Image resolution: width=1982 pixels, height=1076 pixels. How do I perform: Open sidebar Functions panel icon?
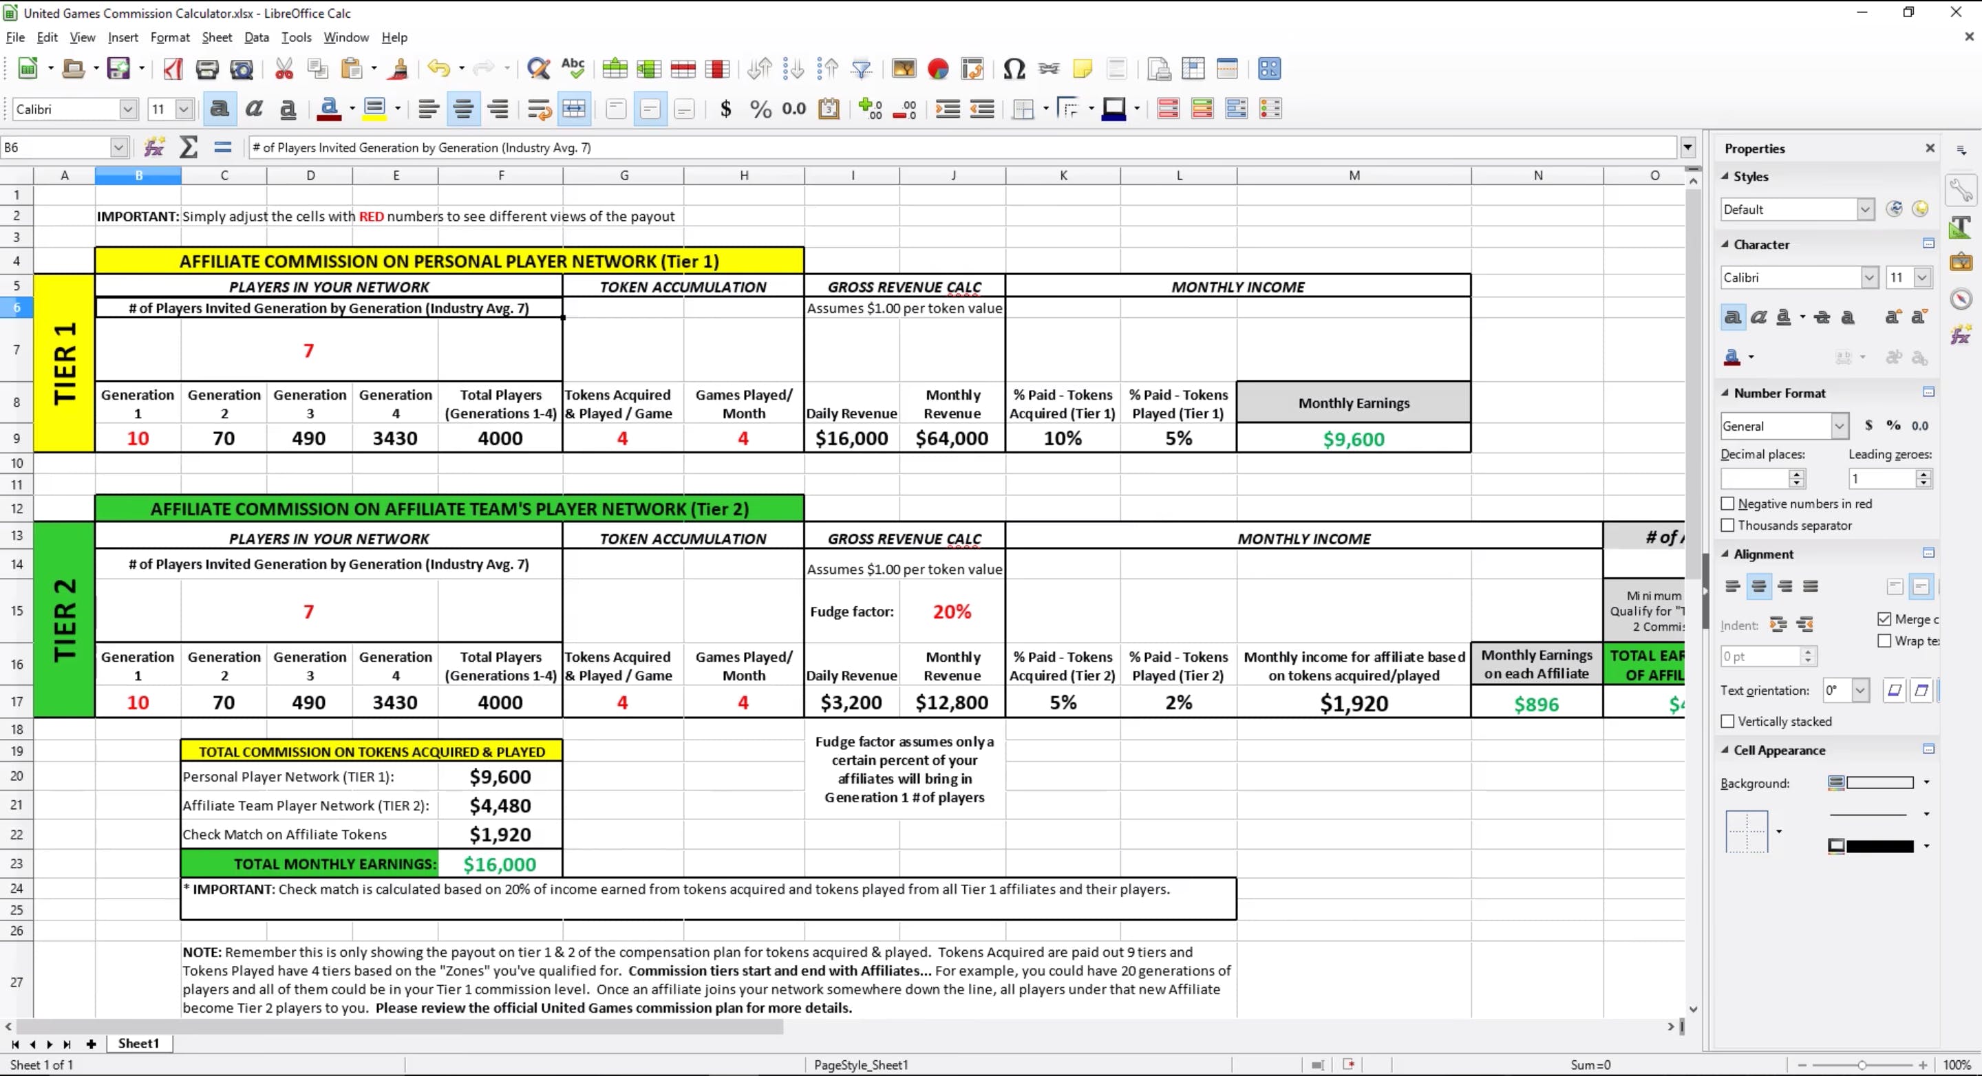(x=1961, y=334)
